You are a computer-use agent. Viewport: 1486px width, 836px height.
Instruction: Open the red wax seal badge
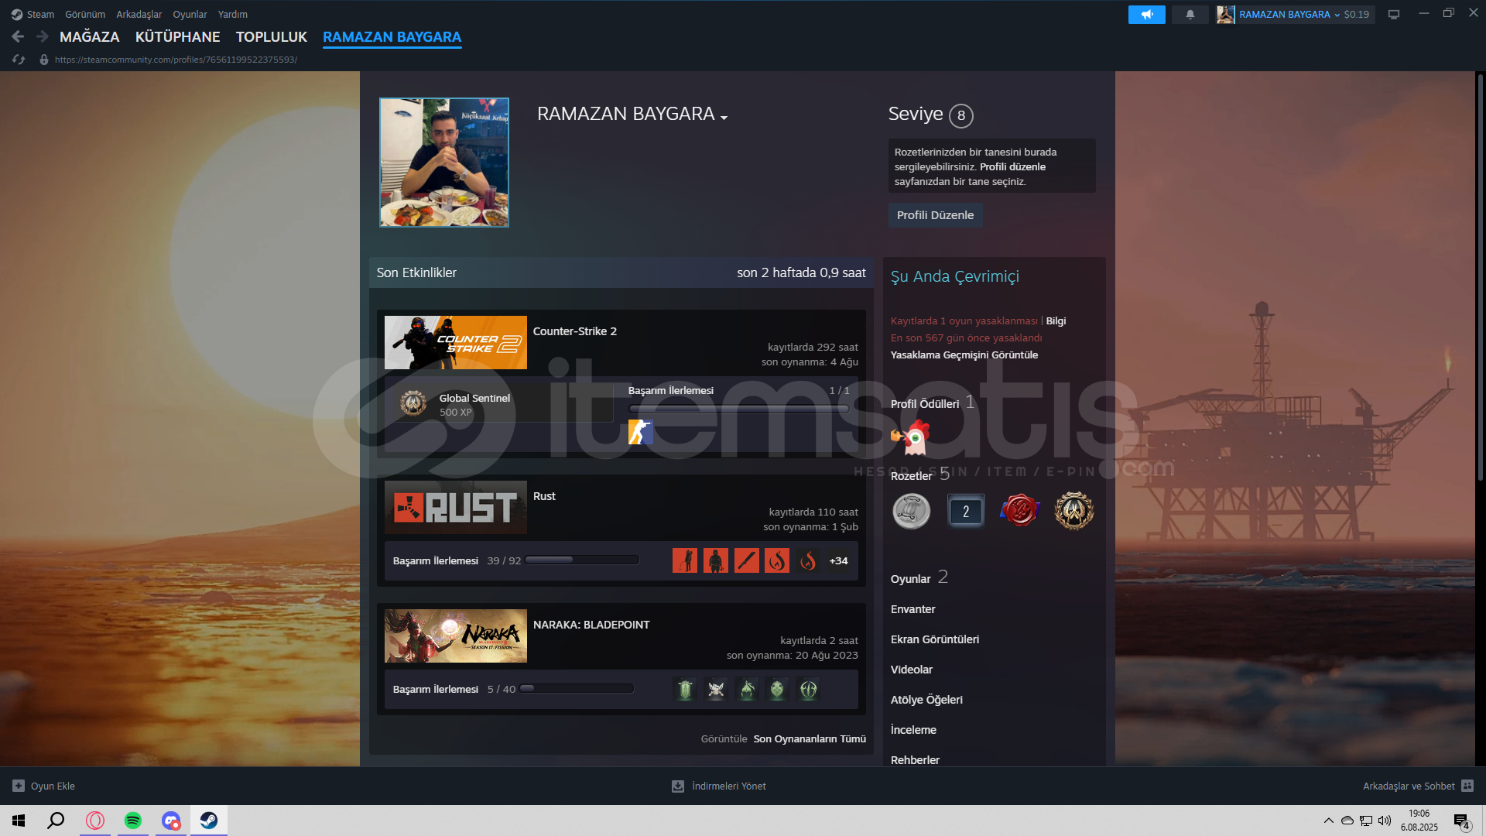[x=1020, y=511]
